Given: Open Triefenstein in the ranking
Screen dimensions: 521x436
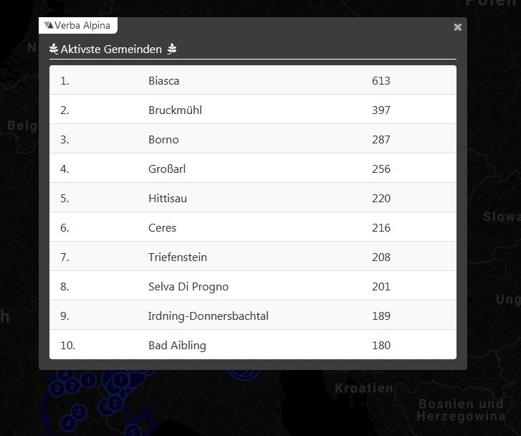Looking at the screenshot, I should tap(178, 257).
